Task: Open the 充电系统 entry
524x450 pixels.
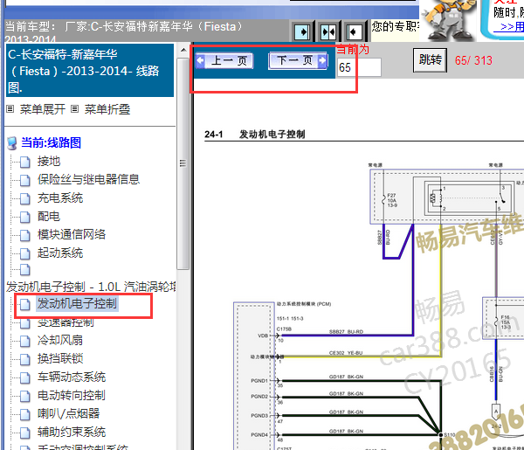Action: tap(60, 197)
